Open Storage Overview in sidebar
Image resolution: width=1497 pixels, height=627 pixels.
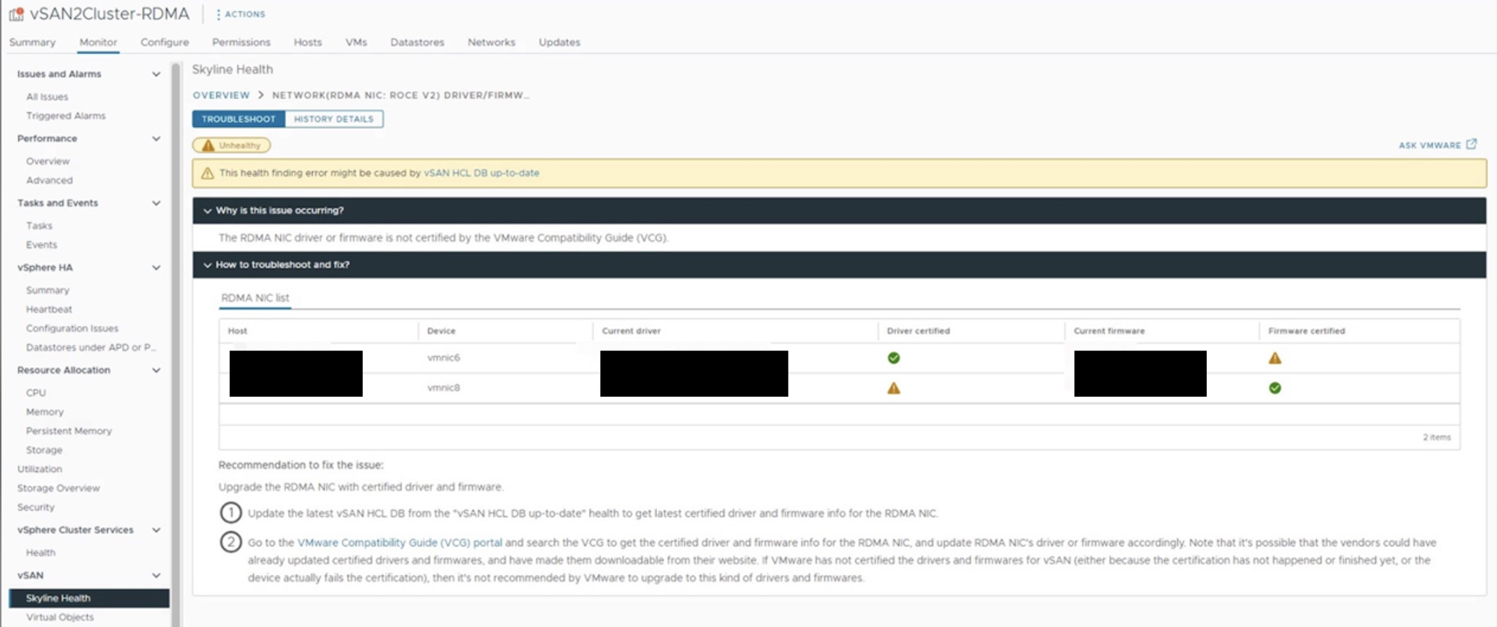tap(58, 489)
